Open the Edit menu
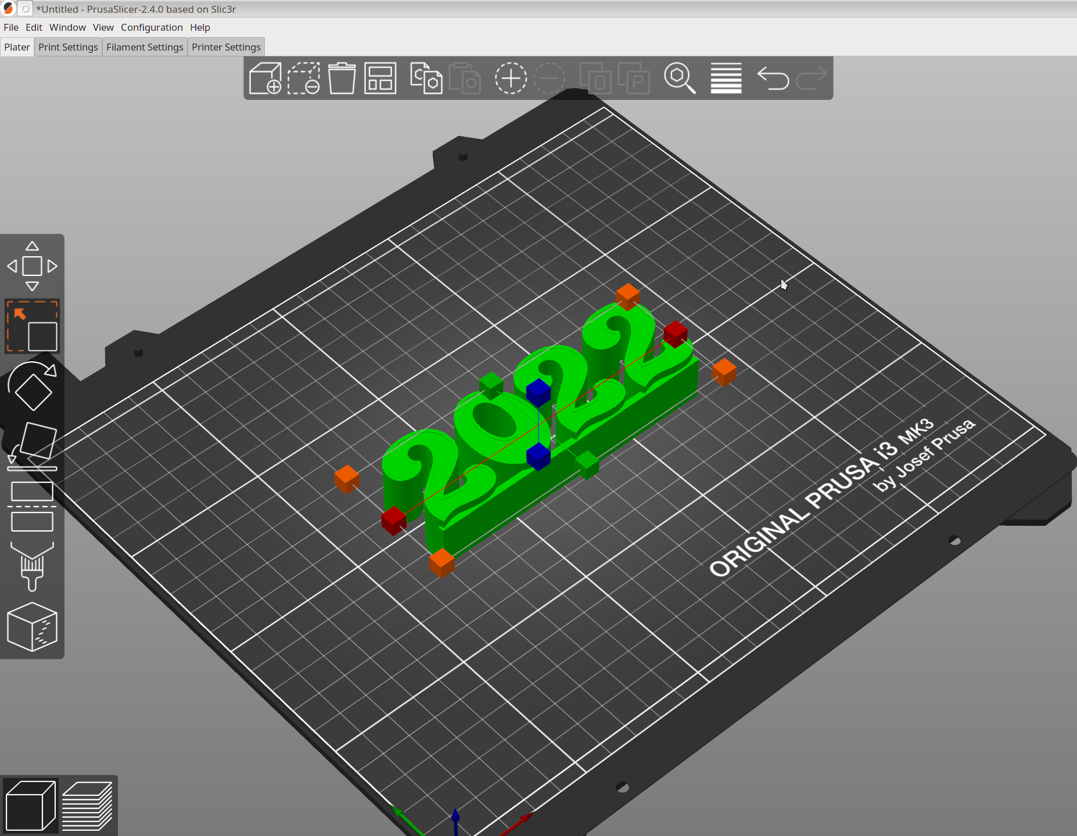The width and height of the screenshot is (1077, 836). tap(34, 27)
